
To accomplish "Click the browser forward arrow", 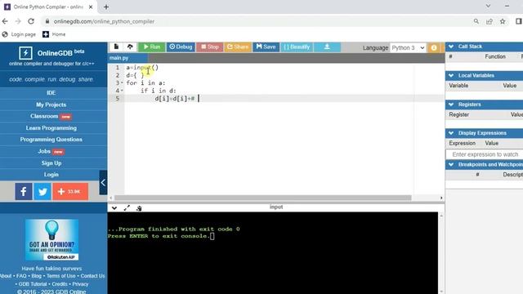I will click(x=18, y=21).
